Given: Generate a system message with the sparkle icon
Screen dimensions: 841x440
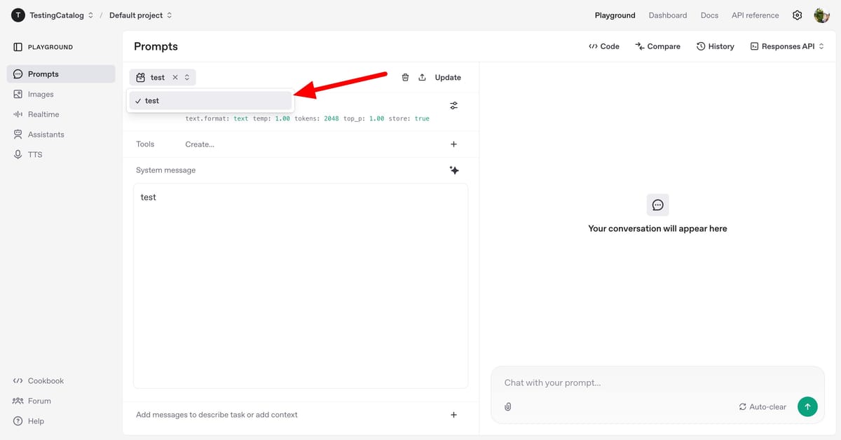Looking at the screenshot, I should point(454,170).
